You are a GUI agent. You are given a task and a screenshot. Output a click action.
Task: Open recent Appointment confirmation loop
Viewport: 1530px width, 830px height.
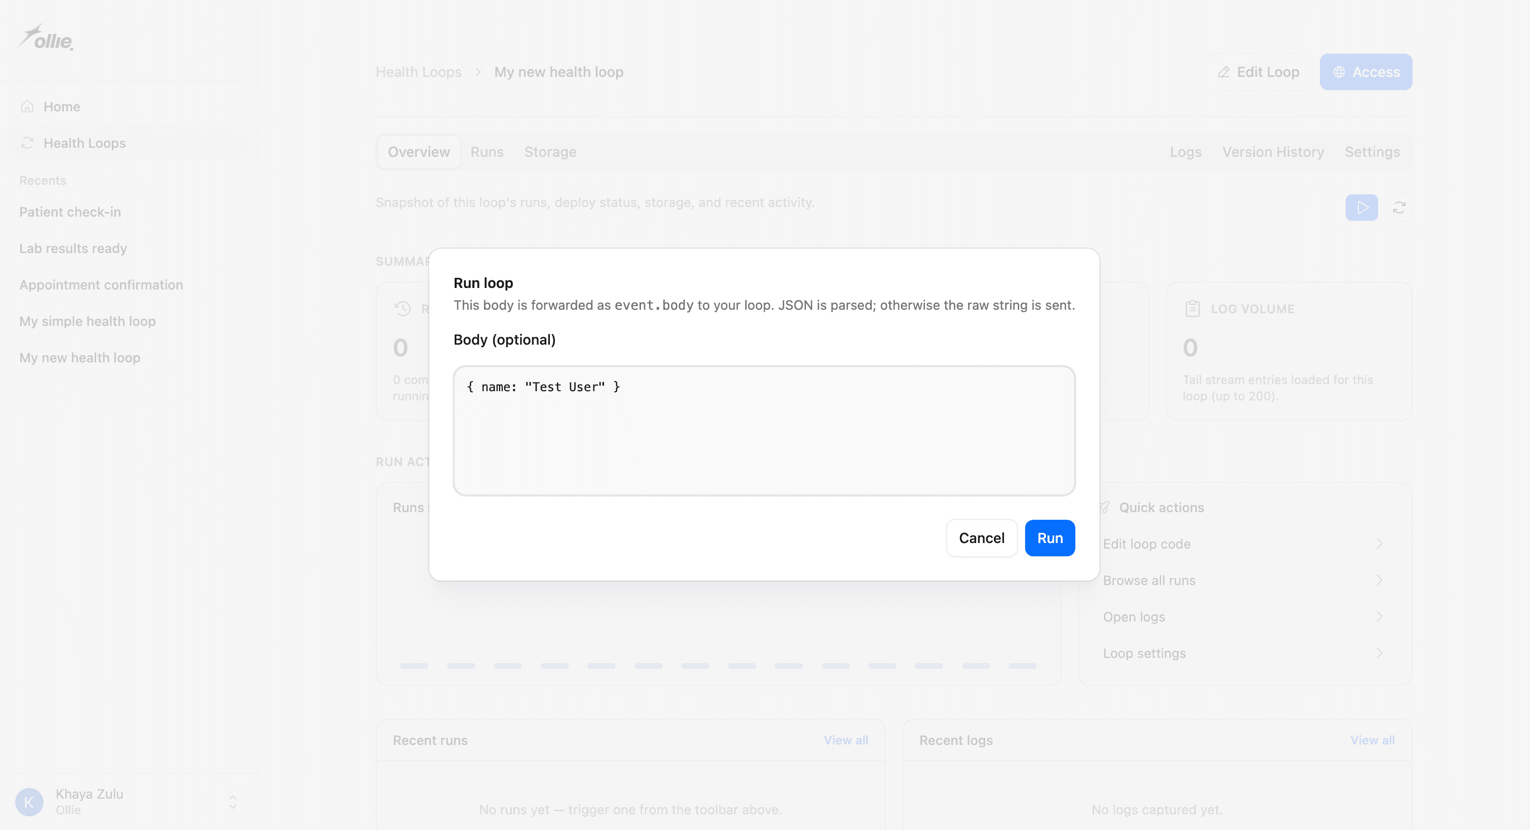pyautogui.click(x=101, y=285)
